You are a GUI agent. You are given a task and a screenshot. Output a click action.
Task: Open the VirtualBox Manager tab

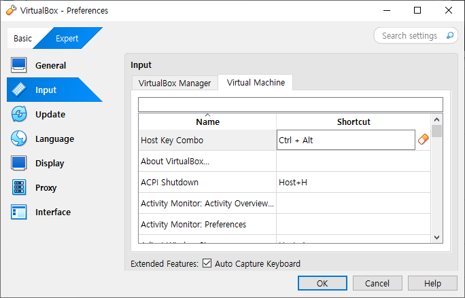pos(175,83)
